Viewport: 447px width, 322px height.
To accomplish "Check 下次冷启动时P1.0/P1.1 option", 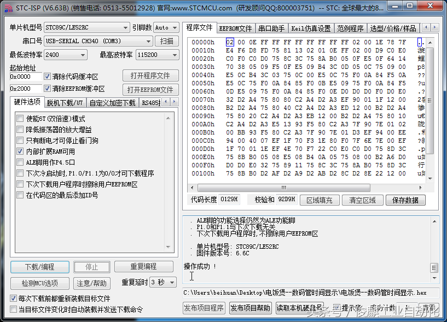I will [20, 173].
